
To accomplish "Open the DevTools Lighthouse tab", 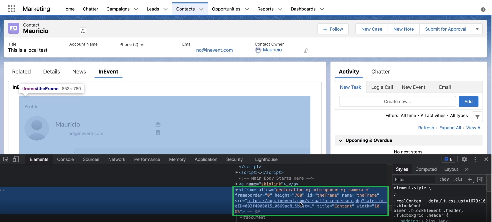I will click(x=266, y=159).
